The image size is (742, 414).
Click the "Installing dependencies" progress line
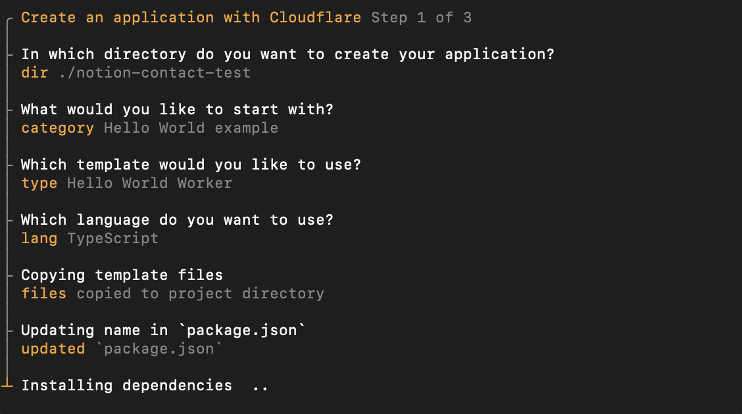tap(126, 386)
